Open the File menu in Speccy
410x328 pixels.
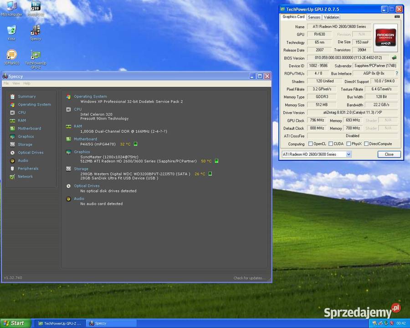pos(6,83)
